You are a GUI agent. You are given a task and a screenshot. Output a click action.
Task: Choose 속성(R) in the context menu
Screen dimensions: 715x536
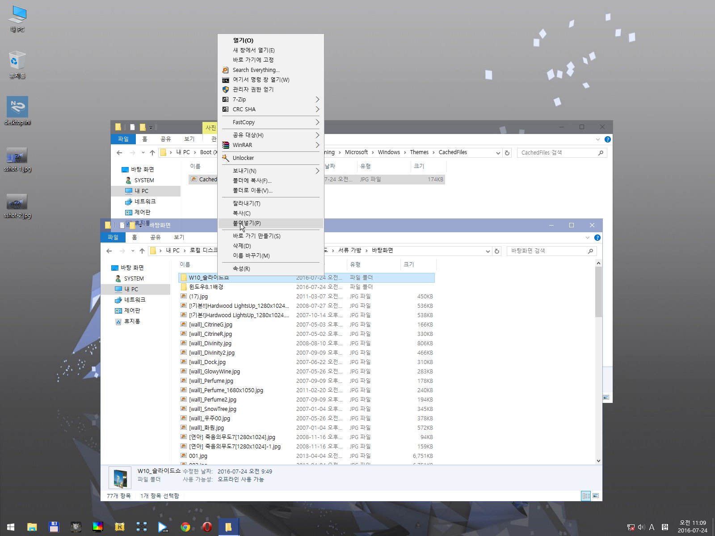tap(270, 268)
